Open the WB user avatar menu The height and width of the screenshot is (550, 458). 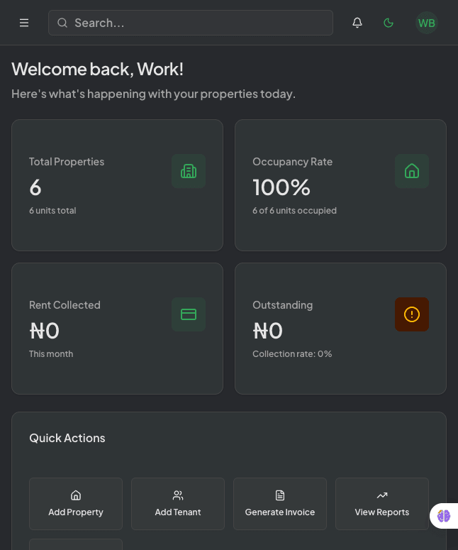point(427,23)
